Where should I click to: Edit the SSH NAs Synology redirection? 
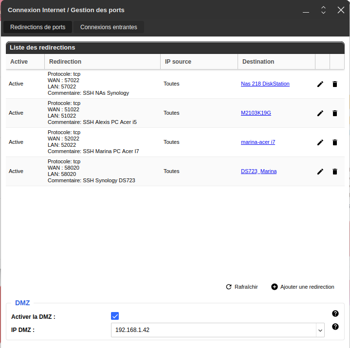320,84
